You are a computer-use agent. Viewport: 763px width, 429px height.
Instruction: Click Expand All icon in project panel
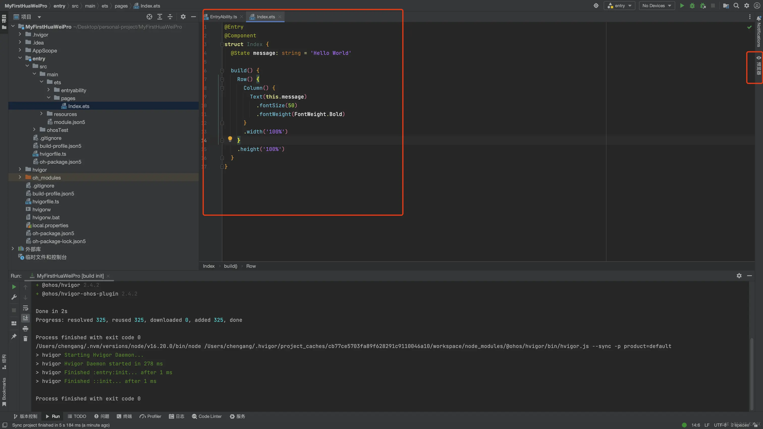(x=160, y=17)
